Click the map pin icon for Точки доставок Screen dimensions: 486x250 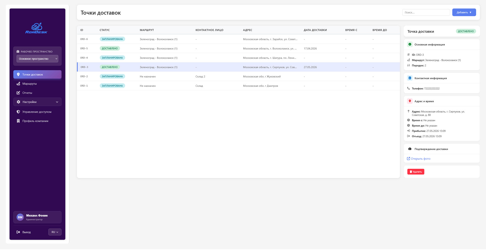point(18,75)
